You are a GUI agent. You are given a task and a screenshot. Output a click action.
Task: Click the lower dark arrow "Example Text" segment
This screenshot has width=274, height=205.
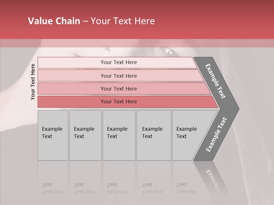point(216,135)
